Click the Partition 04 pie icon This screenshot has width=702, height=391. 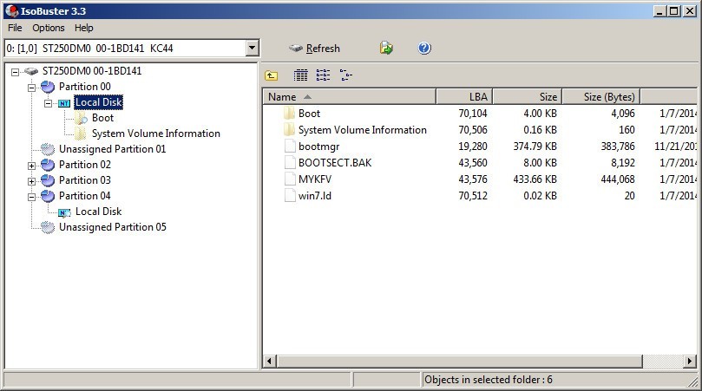[x=48, y=197]
